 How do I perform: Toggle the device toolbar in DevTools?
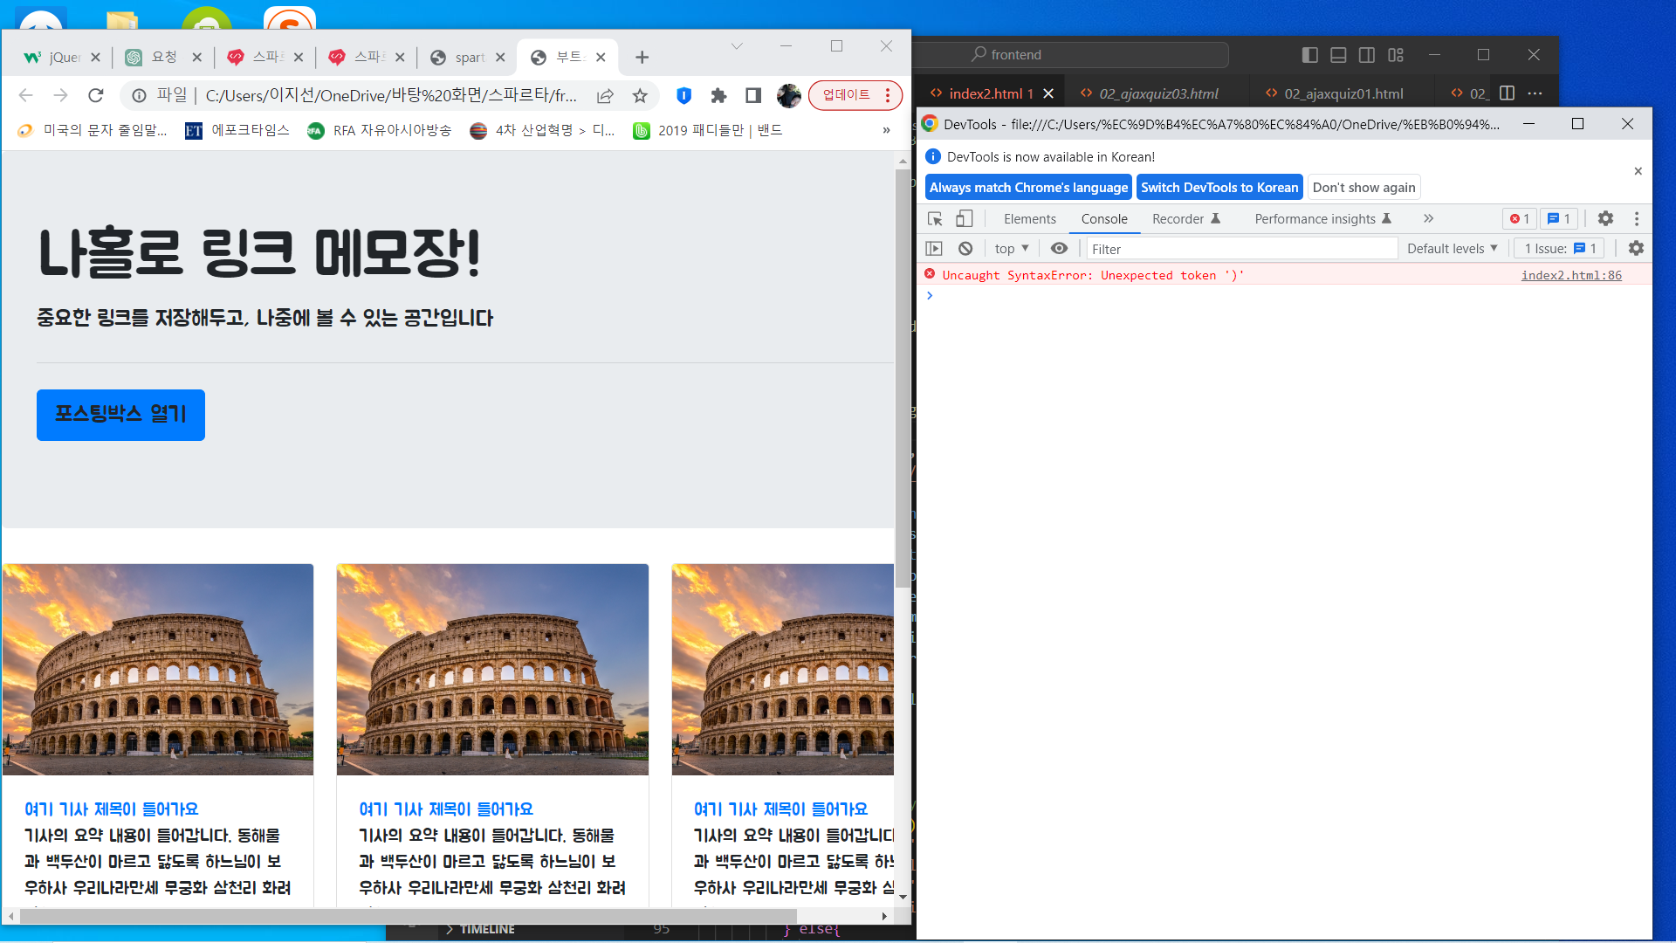click(x=965, y=219)
